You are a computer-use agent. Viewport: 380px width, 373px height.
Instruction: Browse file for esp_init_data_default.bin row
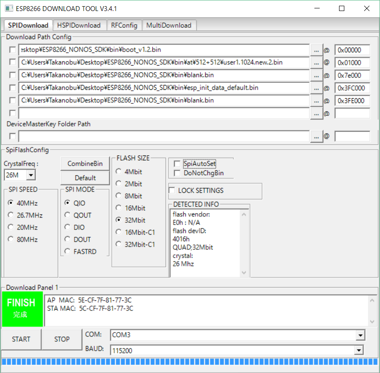coord(316,88)
